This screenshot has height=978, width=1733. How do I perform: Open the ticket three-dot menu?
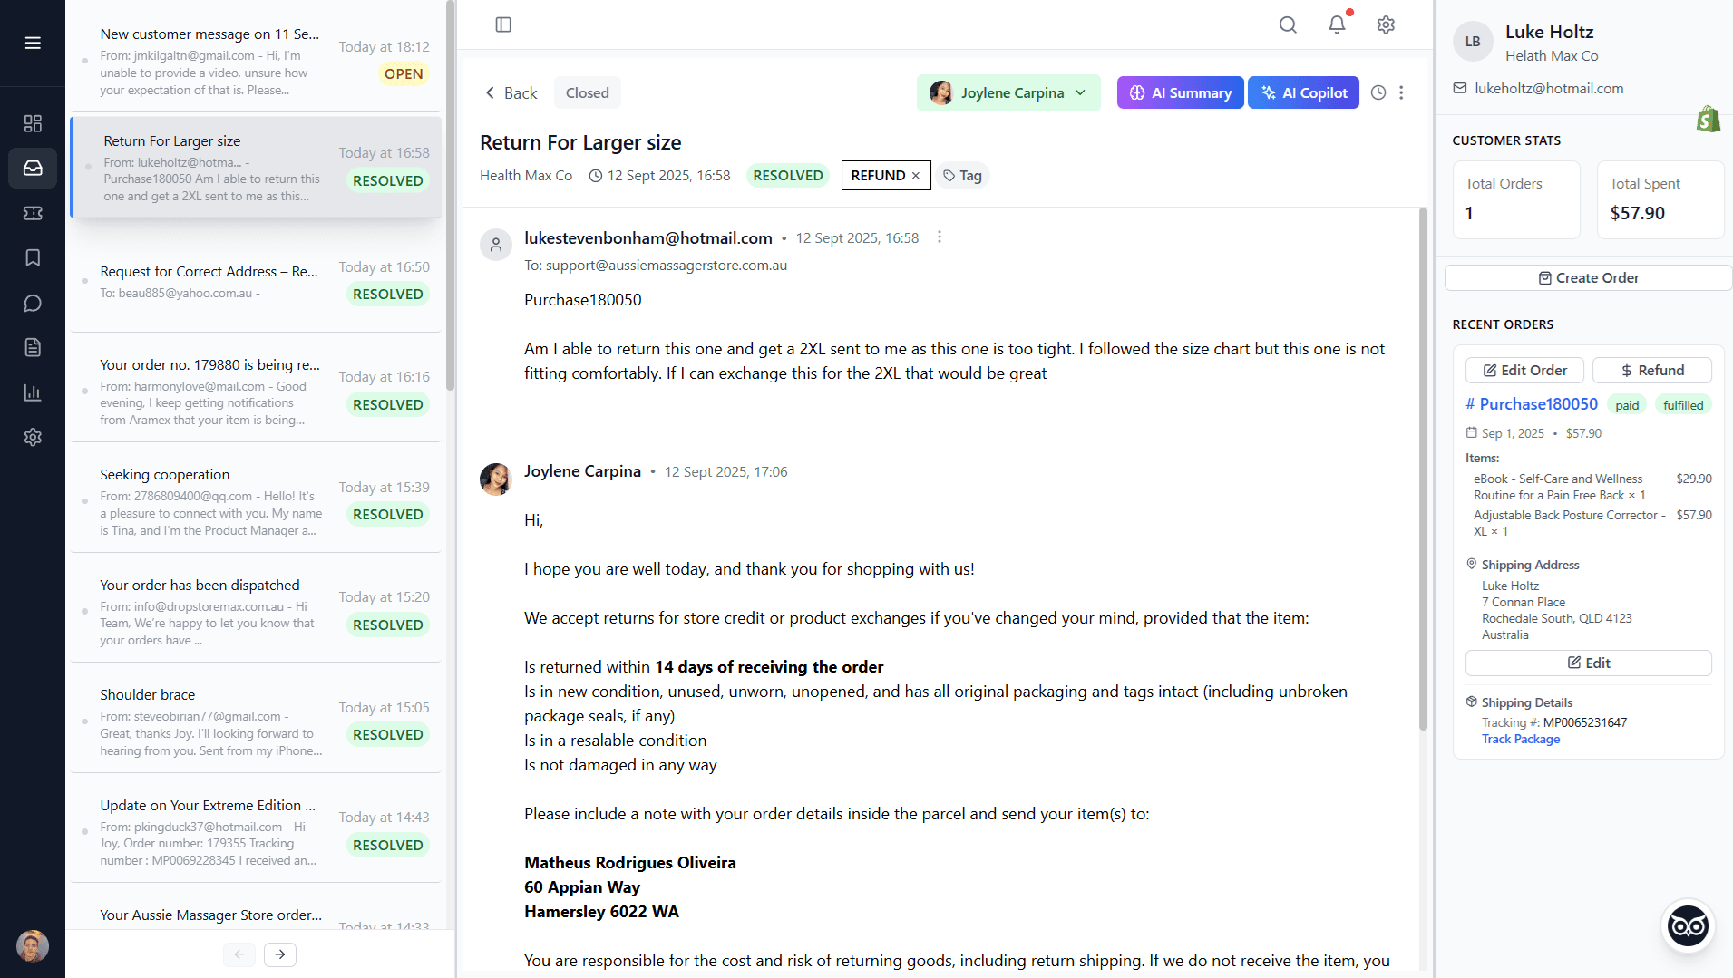pos(1401,92)
